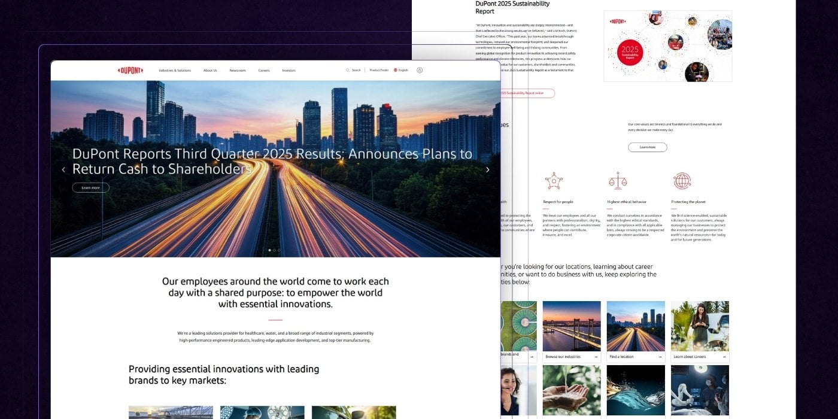Viewport: 838px width, 419px height.
Task: Select the first carousel indicator dot
Action: point(269,250)
